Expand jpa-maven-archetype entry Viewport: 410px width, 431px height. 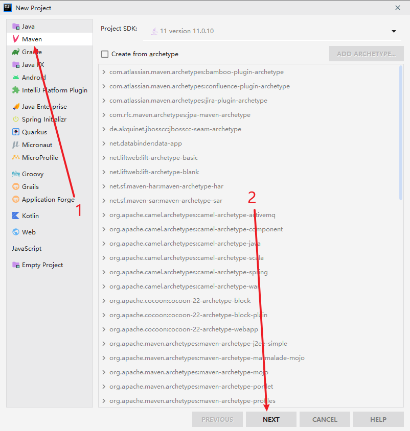pos(104,115)
